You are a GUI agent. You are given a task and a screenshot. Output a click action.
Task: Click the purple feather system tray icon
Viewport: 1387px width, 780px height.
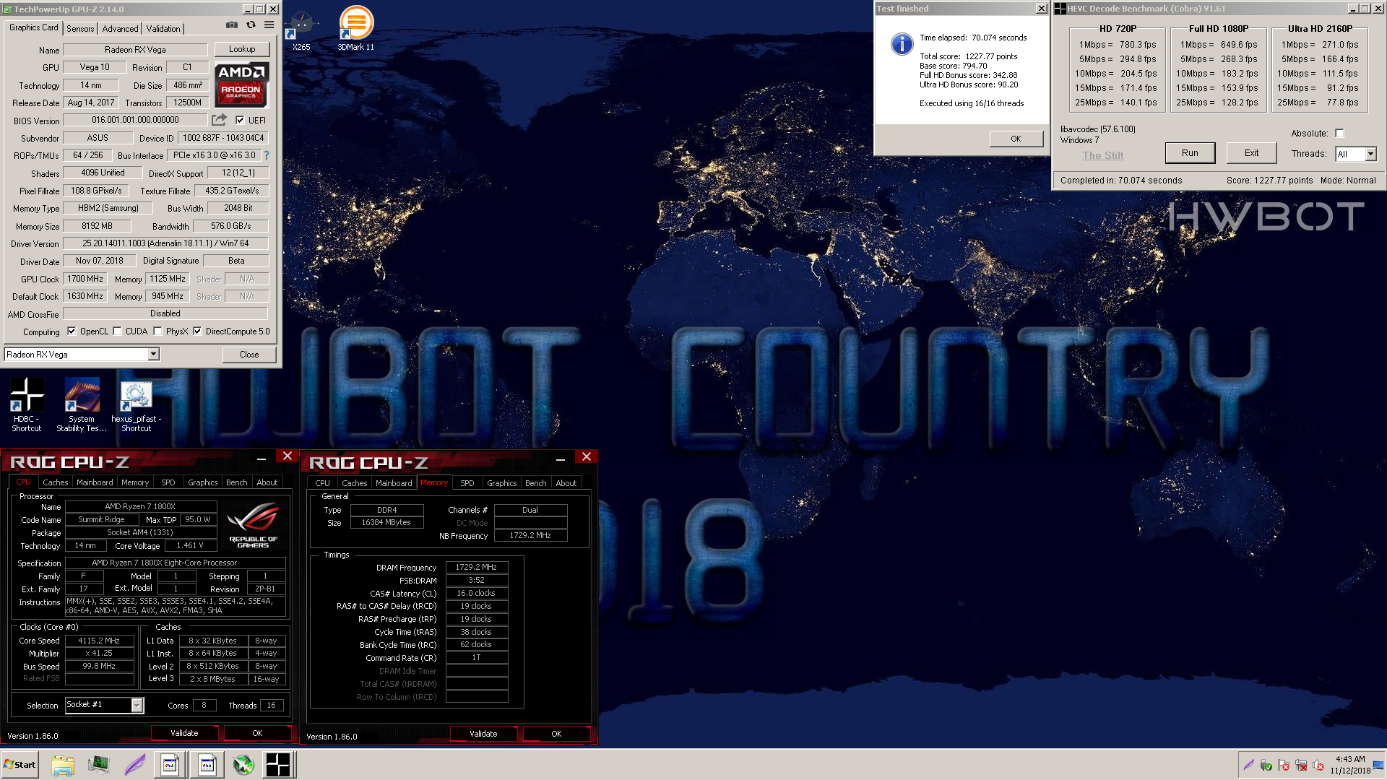click(1248, 765)
